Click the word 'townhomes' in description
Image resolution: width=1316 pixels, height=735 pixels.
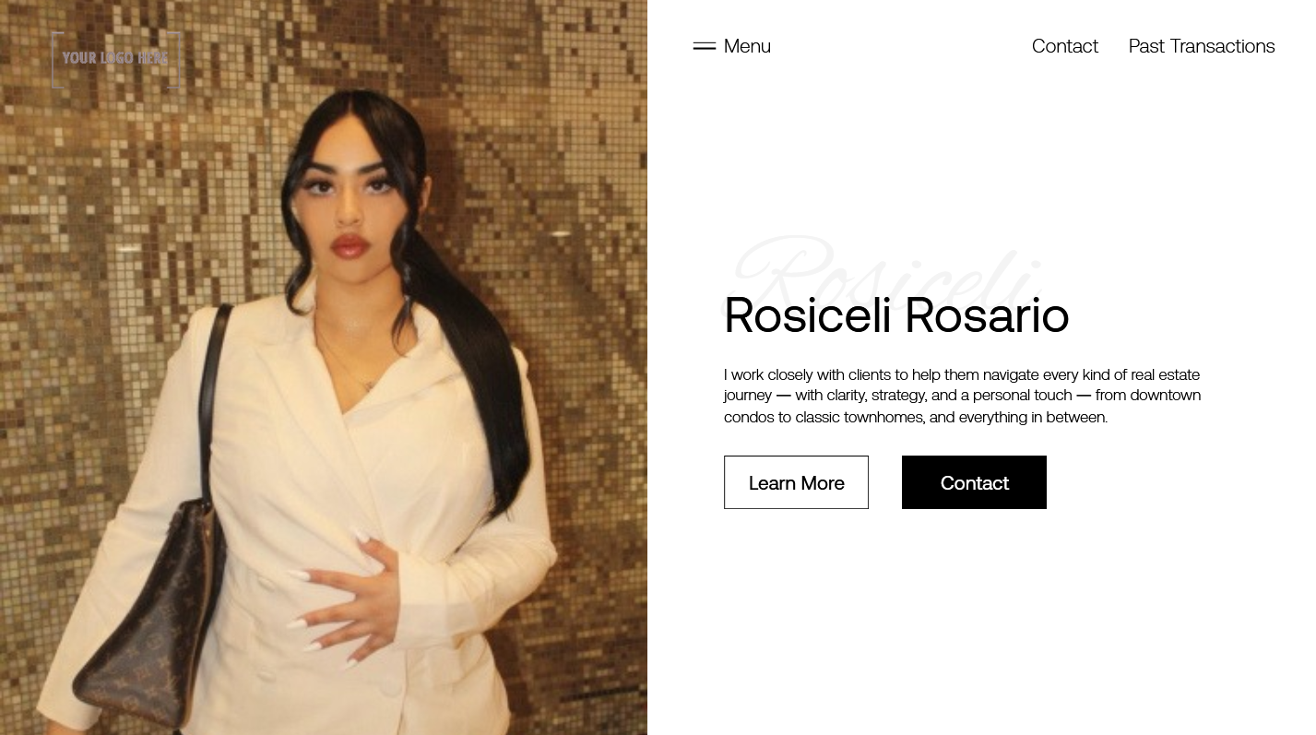pyautogui.click(x=883, y=417)
